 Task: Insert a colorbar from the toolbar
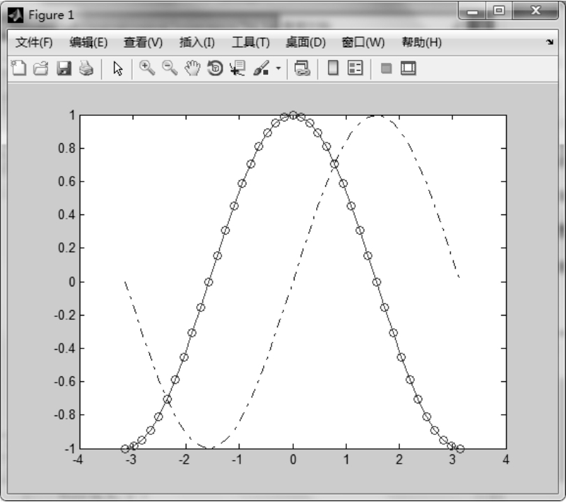click(x=333, y=68)
